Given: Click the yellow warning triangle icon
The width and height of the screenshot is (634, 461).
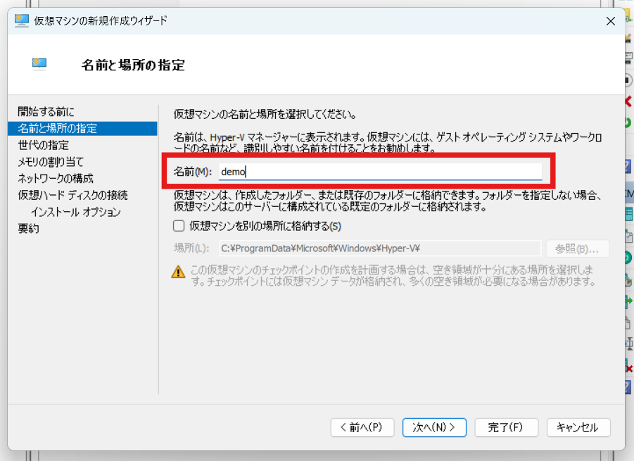Looking at the screenshot, I should 178,272.
